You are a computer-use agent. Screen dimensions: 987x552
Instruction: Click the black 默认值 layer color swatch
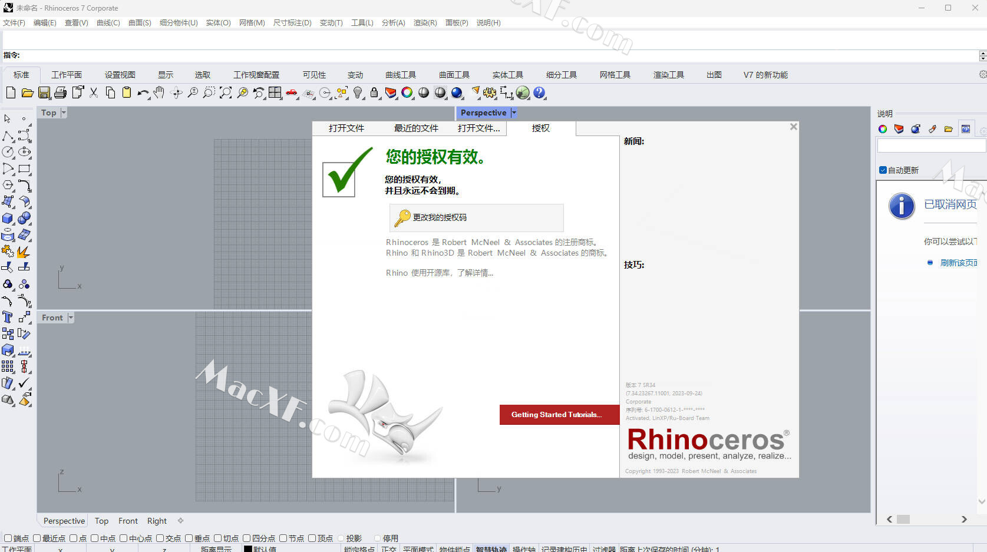[248, 549]
